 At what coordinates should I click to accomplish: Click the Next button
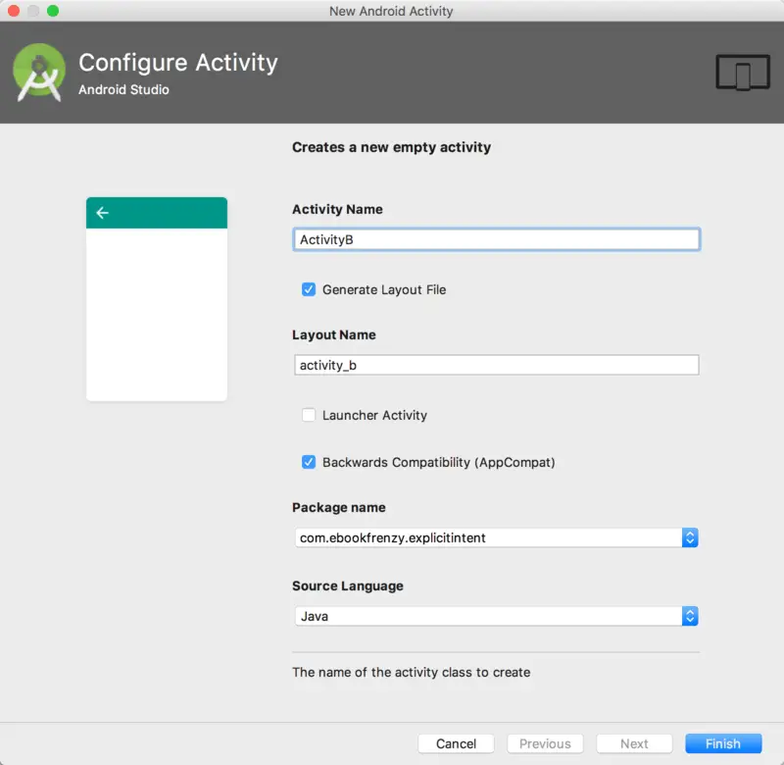pyautogui.click(x=634, y=743)
